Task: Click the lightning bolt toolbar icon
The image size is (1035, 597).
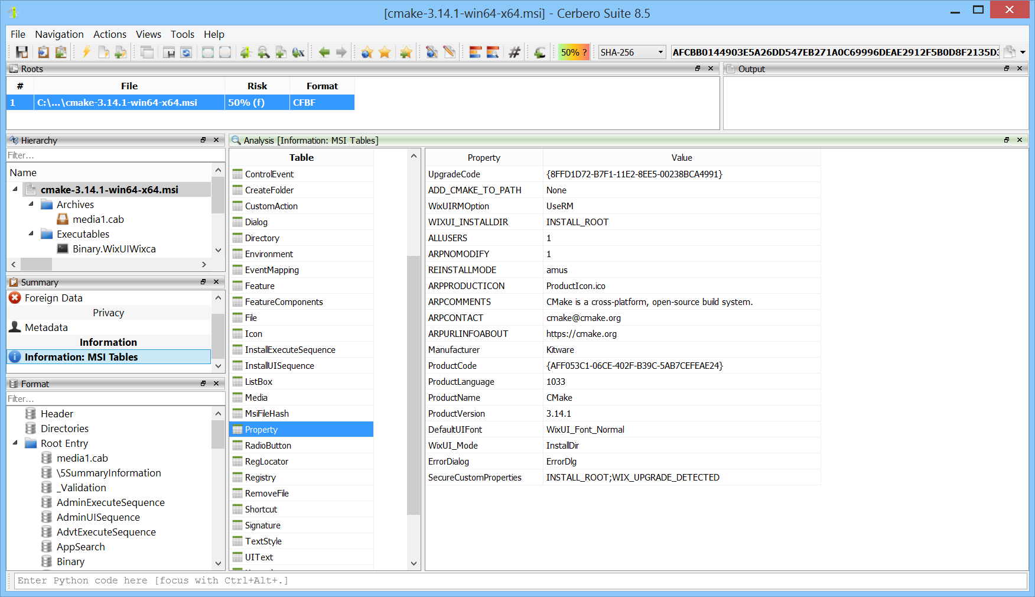Action: [86, 53]
